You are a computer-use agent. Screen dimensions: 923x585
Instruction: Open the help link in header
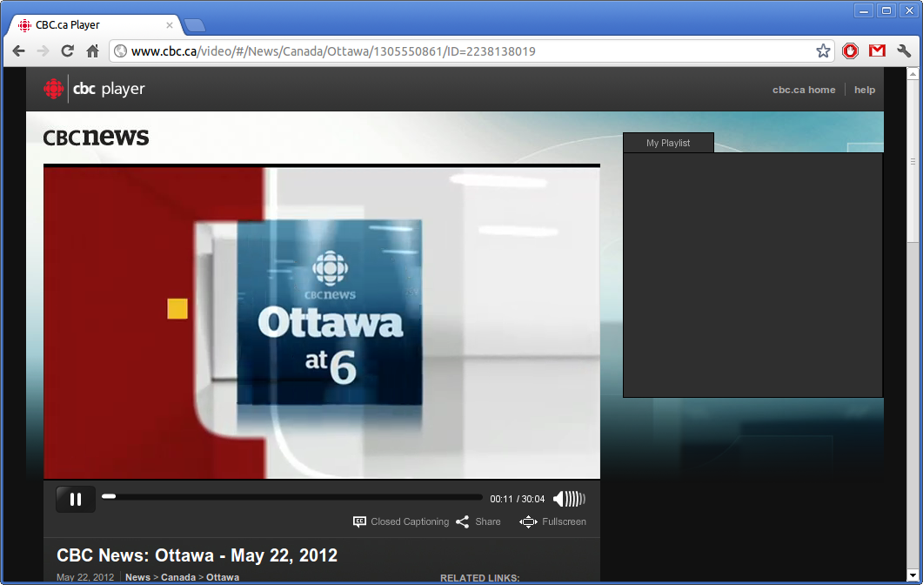(864, 90)
